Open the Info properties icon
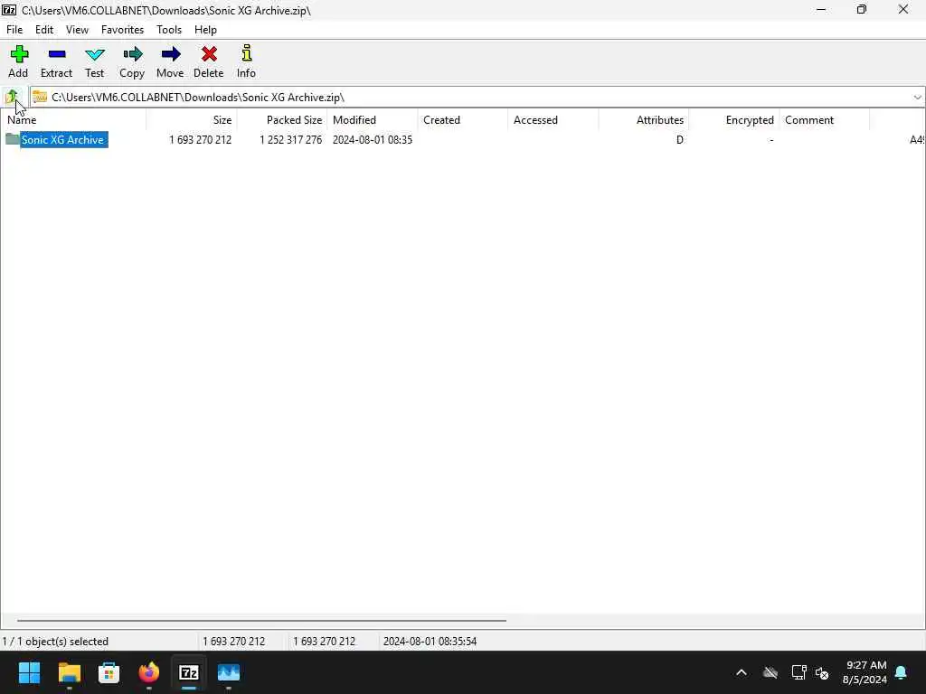This screenshot has width=926, height=694. coord(247,53)
